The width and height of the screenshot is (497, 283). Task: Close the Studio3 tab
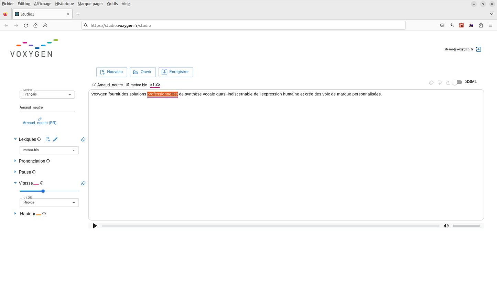(x=68, y=14)
